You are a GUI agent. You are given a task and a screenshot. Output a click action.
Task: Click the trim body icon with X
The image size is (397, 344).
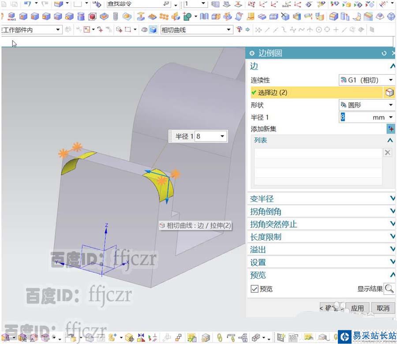[x=285, y=17]
